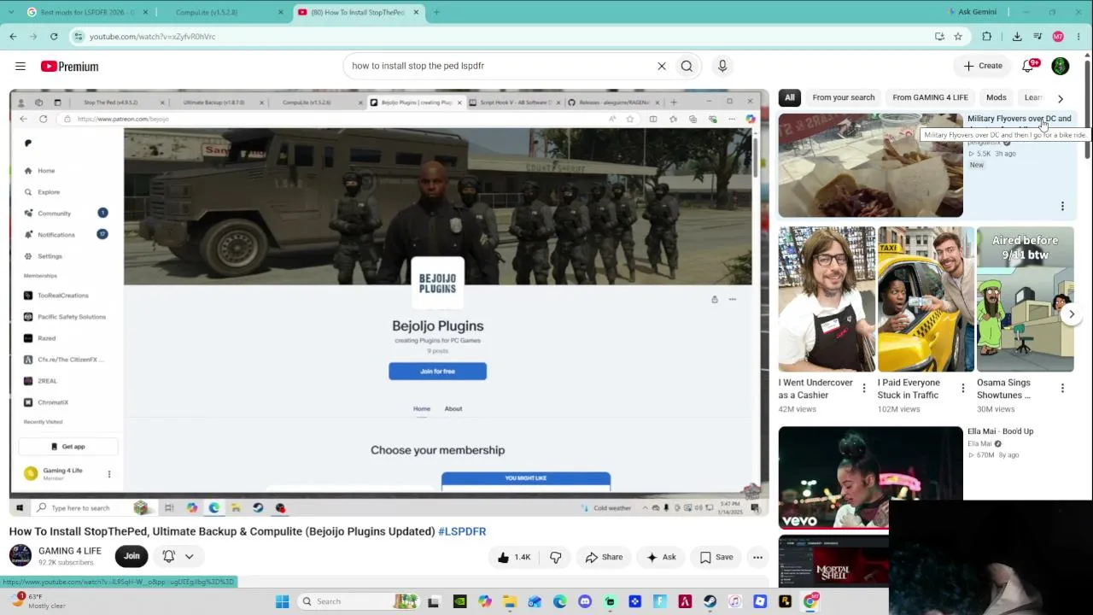Open the Military Flyovers video thumbnail

pyautogui.click(x=870, y=166)
